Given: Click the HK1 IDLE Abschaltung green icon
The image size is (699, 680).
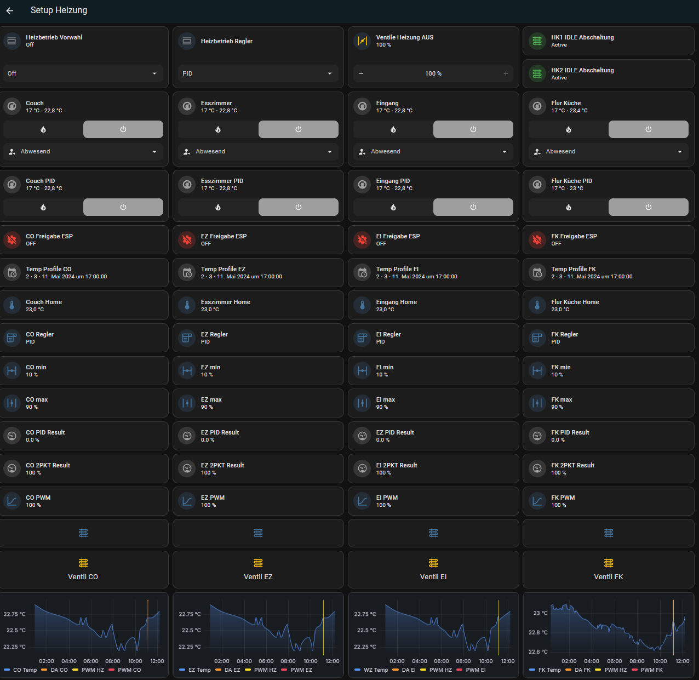Looking at the screenshot, I should (x=537, y=41).
